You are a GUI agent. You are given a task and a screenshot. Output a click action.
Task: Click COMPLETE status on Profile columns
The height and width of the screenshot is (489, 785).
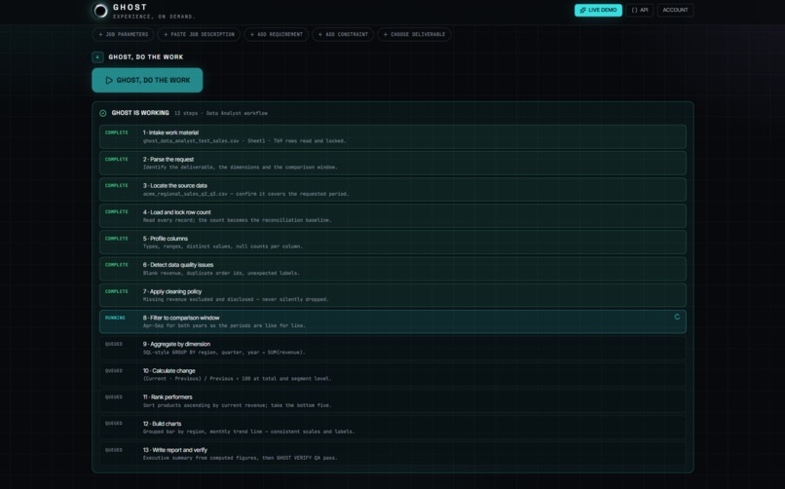tap(117, 239)
